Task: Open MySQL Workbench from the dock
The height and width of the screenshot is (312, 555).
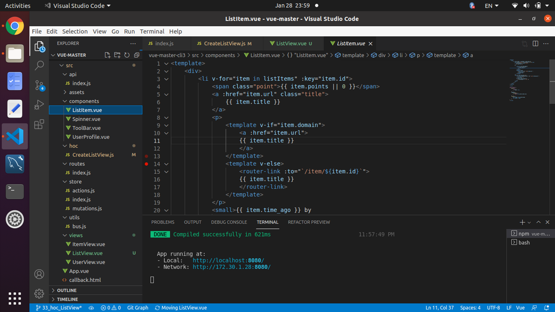Action: (x=15, y=164)
